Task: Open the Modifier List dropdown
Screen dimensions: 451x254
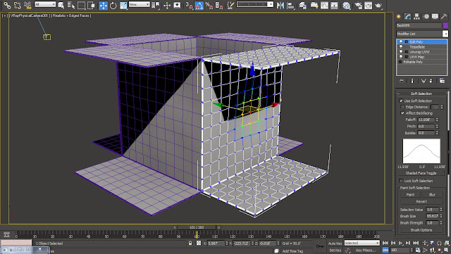Action: (x=445, y=34)
